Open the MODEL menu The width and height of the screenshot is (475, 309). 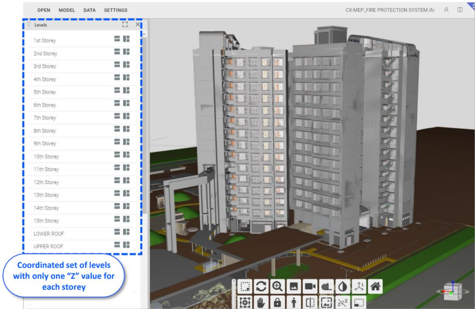[x=67, y=10]
